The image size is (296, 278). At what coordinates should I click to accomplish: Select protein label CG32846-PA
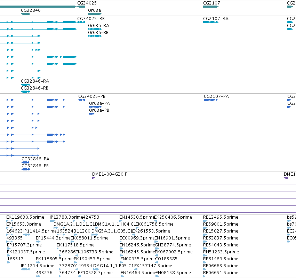[35, 159]
